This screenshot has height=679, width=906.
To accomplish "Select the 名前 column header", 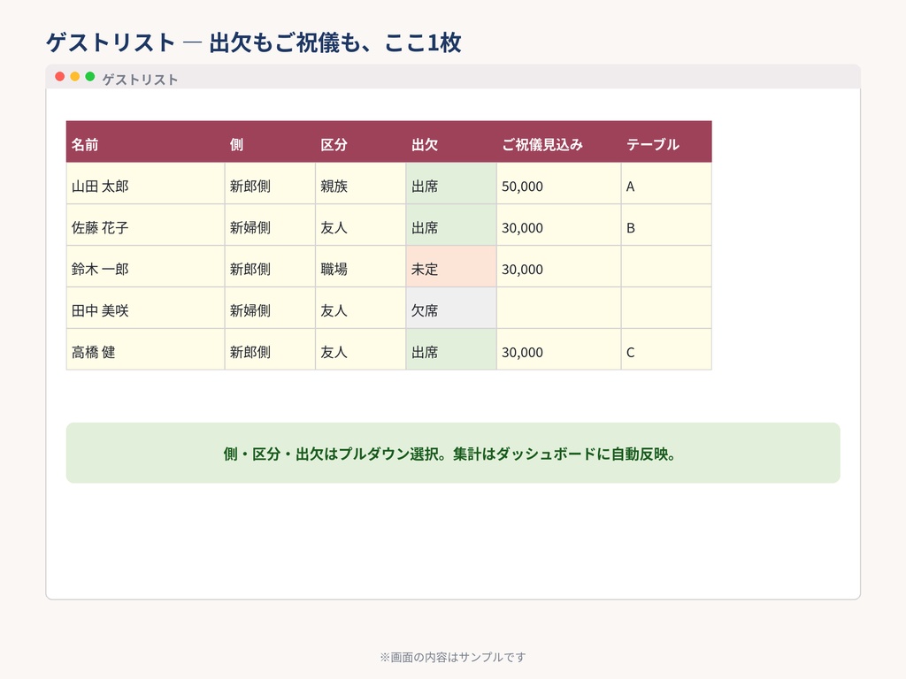I will click(146, 142).
